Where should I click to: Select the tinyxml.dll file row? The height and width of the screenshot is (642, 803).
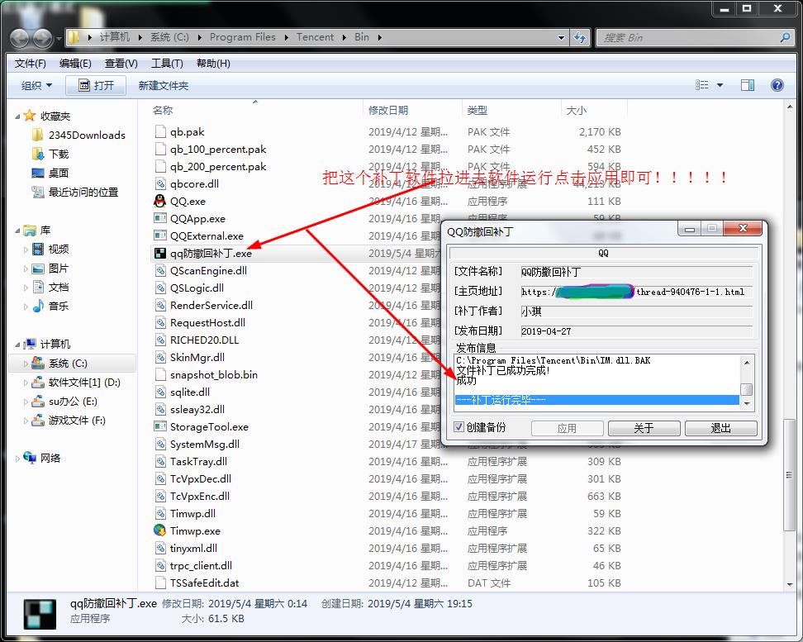point(389,548)
